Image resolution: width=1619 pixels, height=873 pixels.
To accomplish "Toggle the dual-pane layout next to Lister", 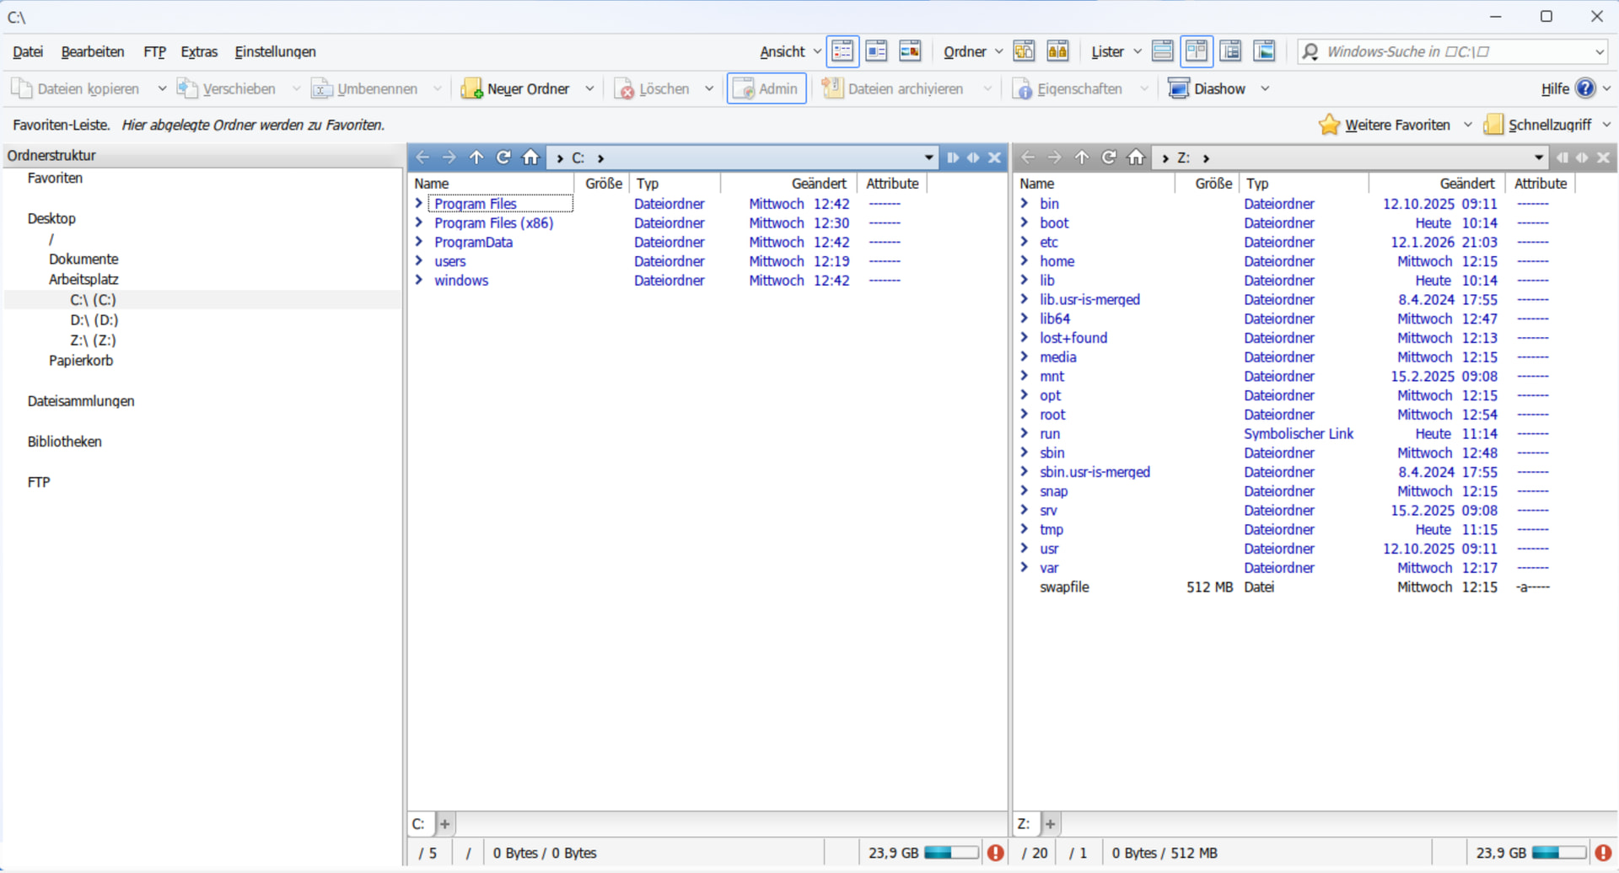I will [x=1196, y=51].
